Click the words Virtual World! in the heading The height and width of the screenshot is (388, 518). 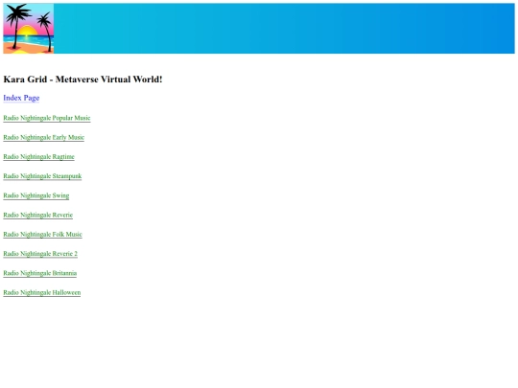pyautogui.click(x=131, y=80)
